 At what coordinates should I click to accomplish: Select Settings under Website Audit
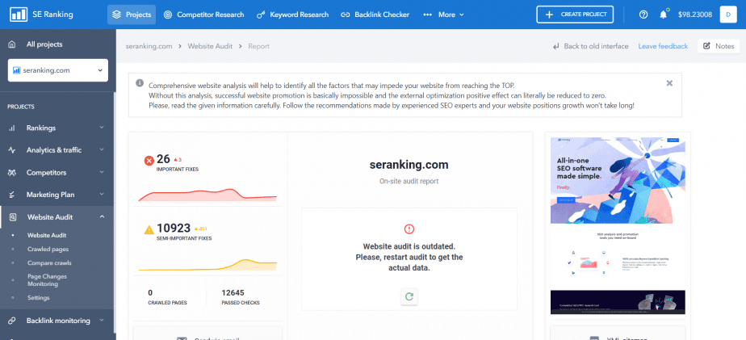click(39, 298)
